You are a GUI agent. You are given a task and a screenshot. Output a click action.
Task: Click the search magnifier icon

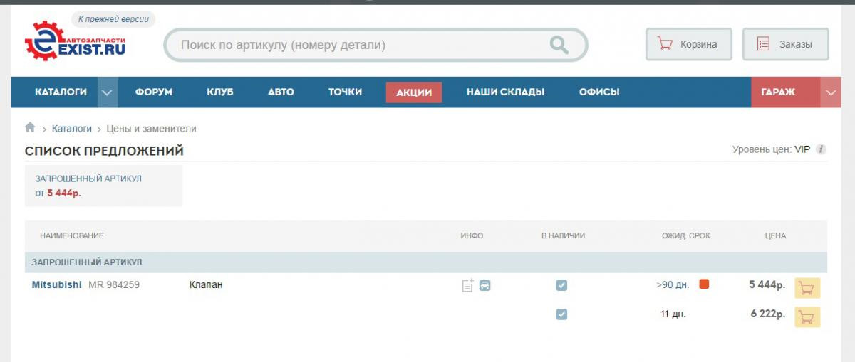[559, 45]
